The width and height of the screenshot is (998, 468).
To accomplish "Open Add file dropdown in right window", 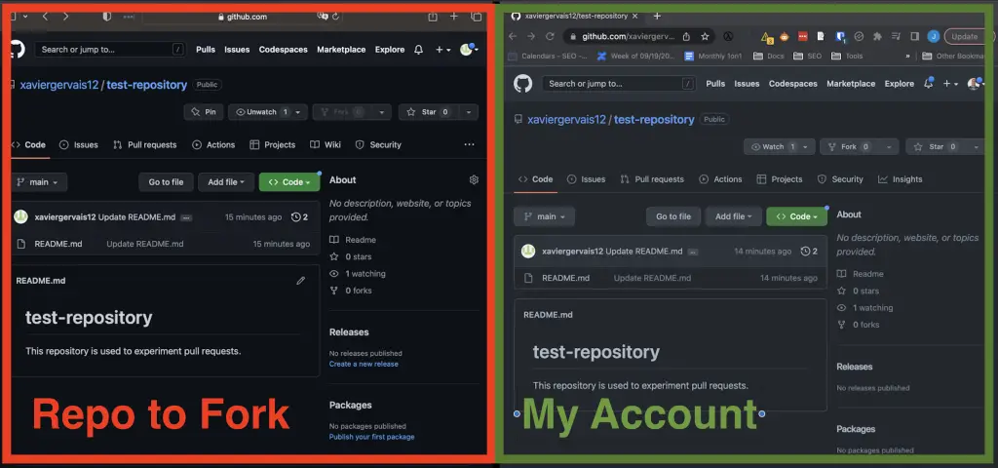I will pyautogui.click(x=733, y=216).
